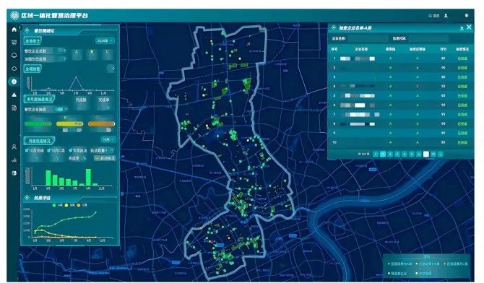Open the bar chart statistics sidebar icon
The image size is (484, 283).
tap(14, 160)
